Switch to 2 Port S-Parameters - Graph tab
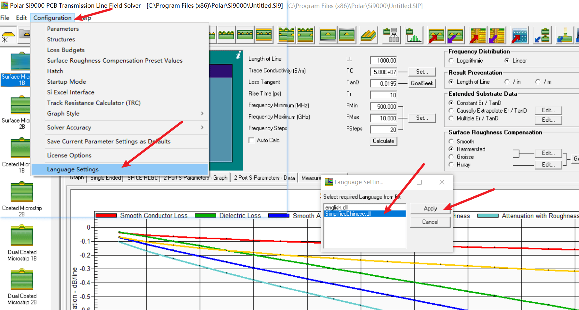The height and width of the screenshot is (310, 579). pyautogui.click(x=195, y=178)
